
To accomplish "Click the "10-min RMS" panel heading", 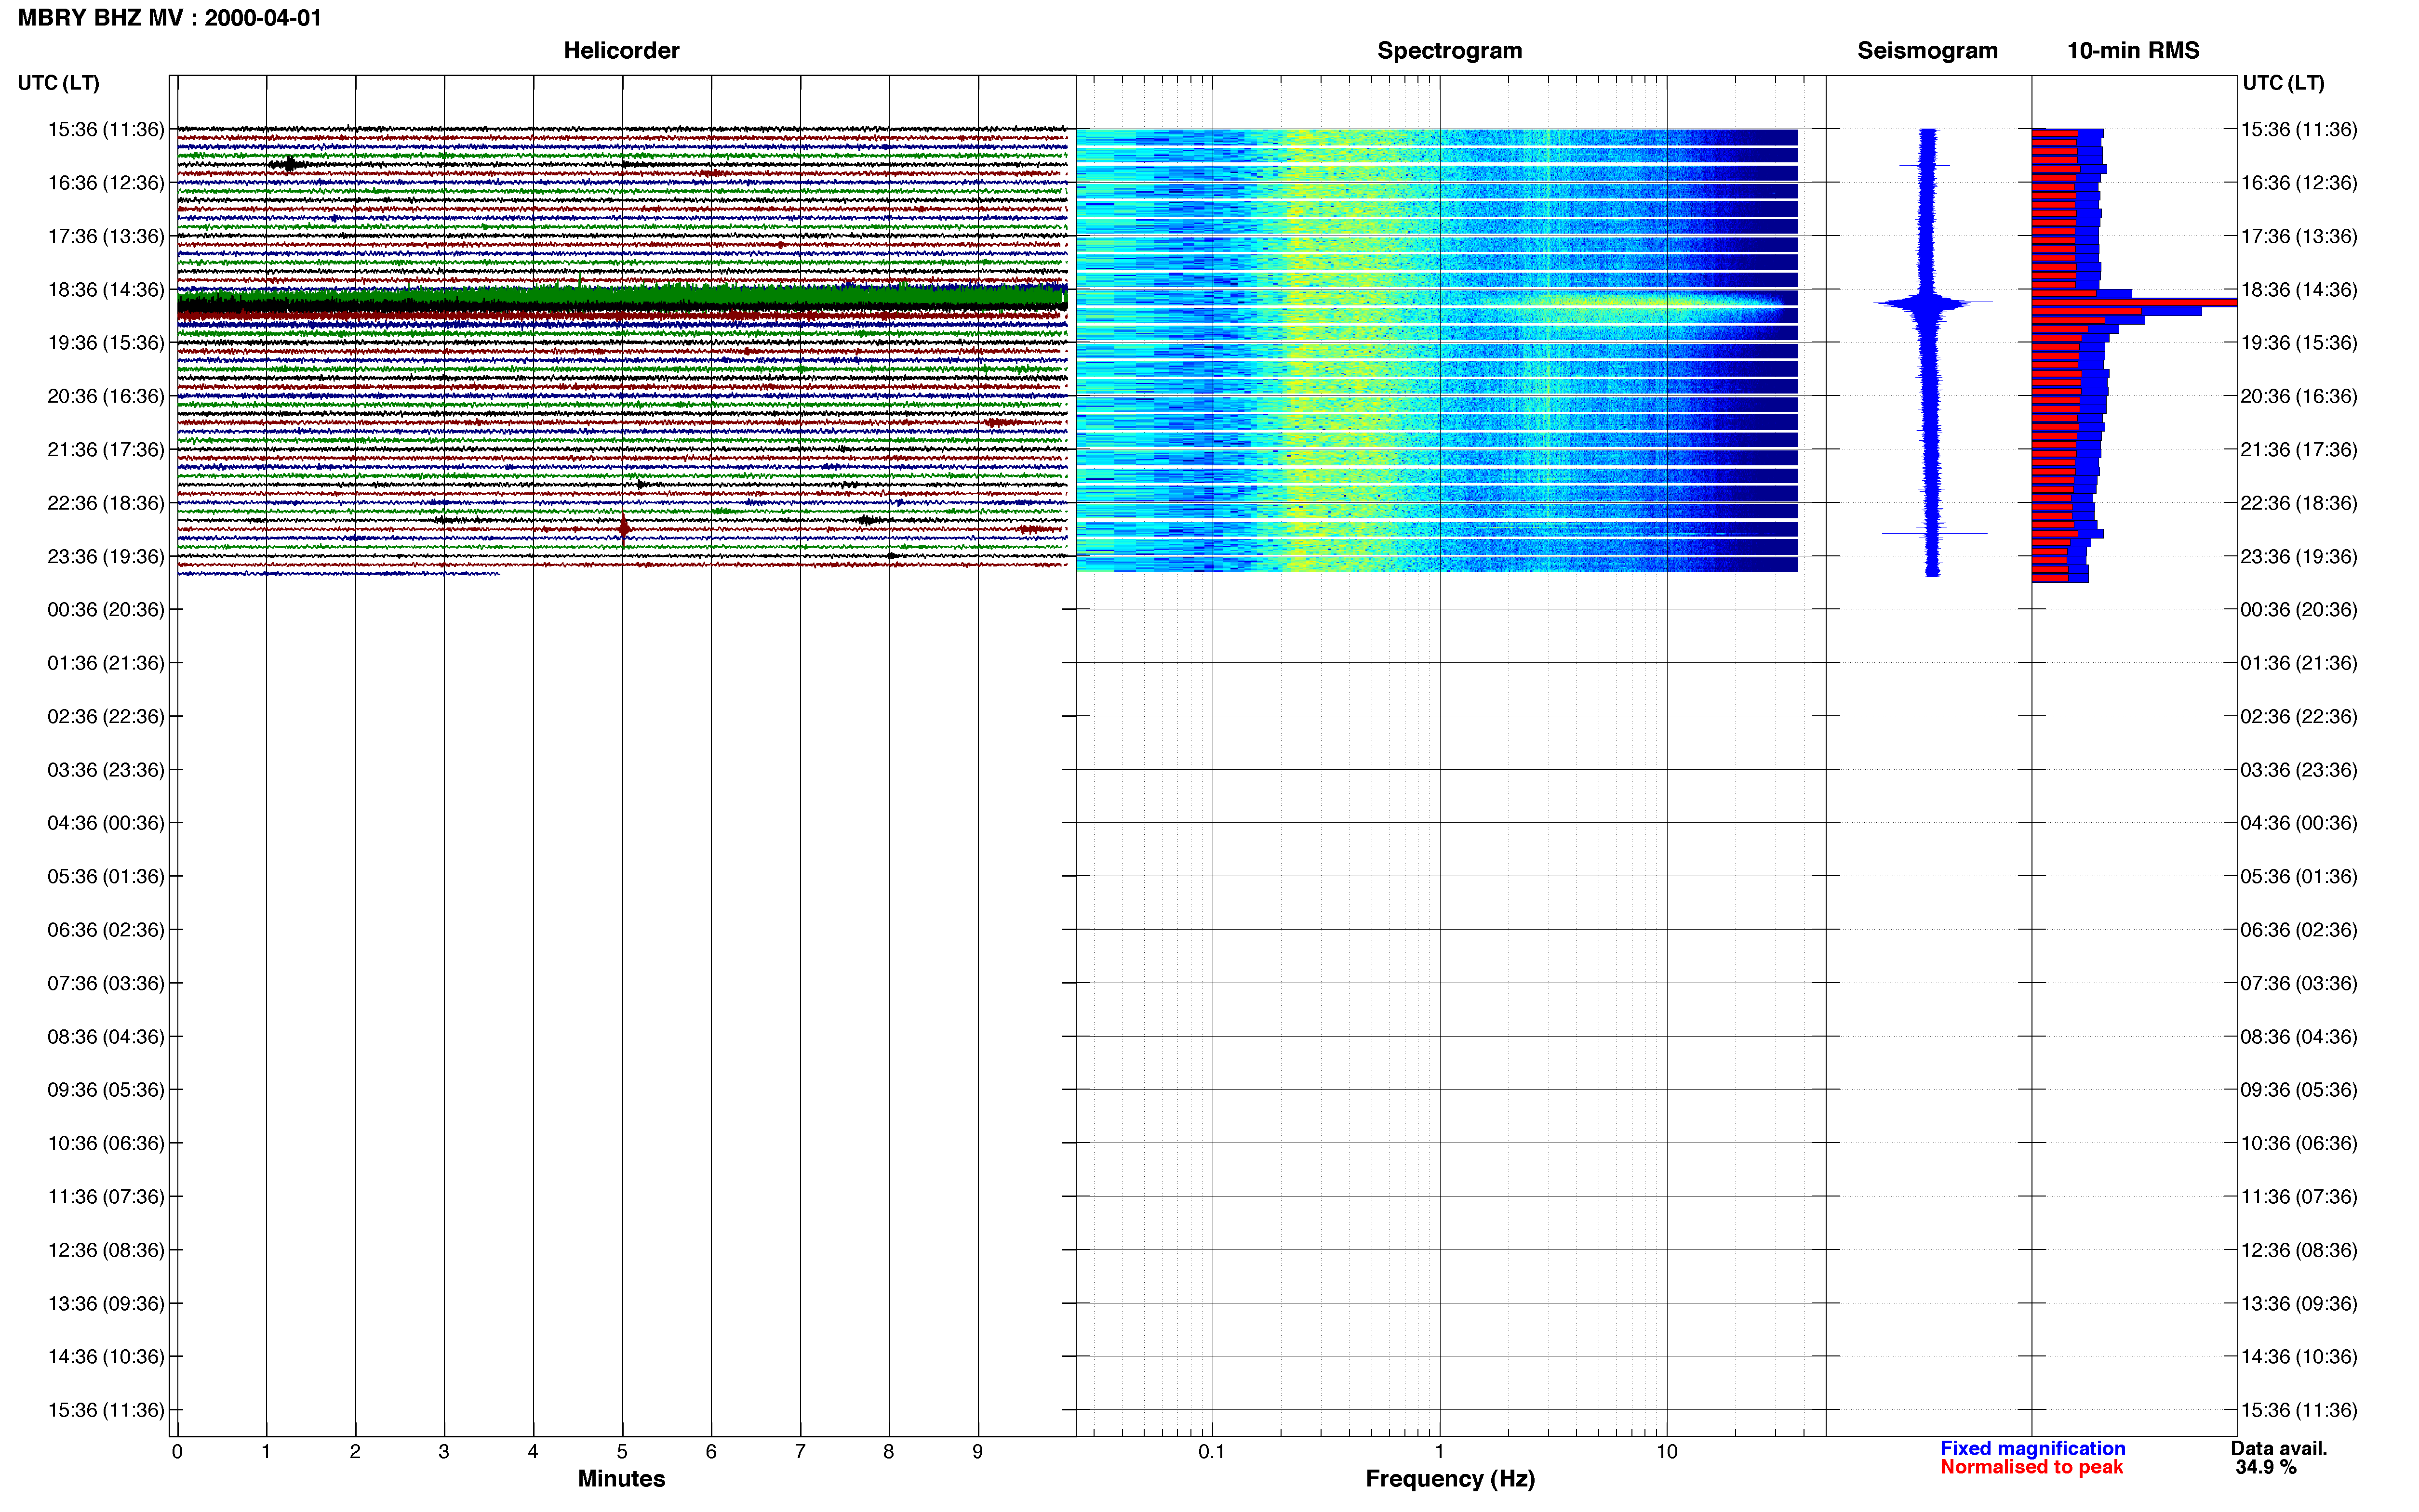I will click(x=2133, y=51).
